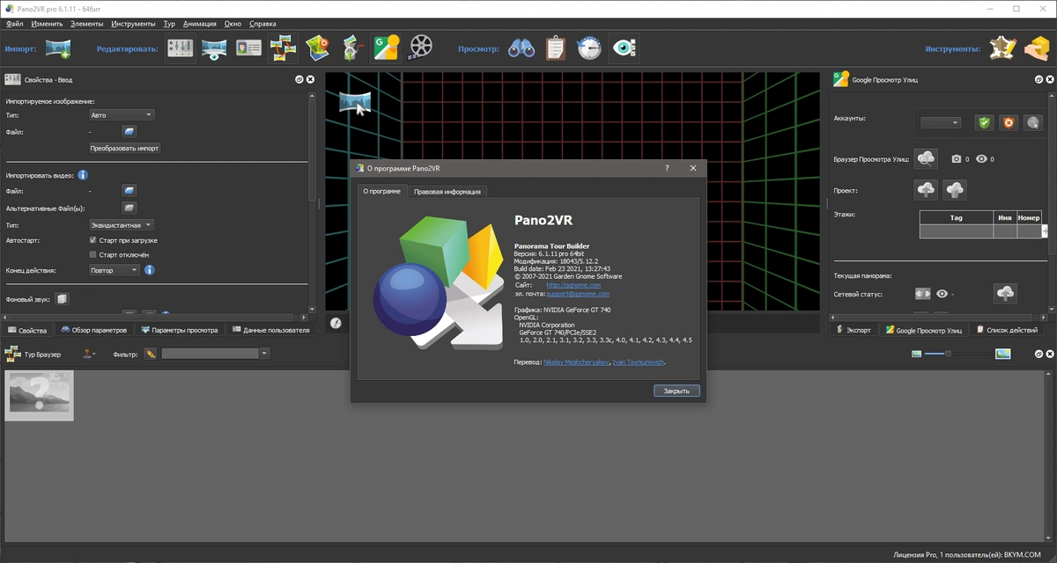Open the viewing parameters panorama-eye icon

point(214,48)
